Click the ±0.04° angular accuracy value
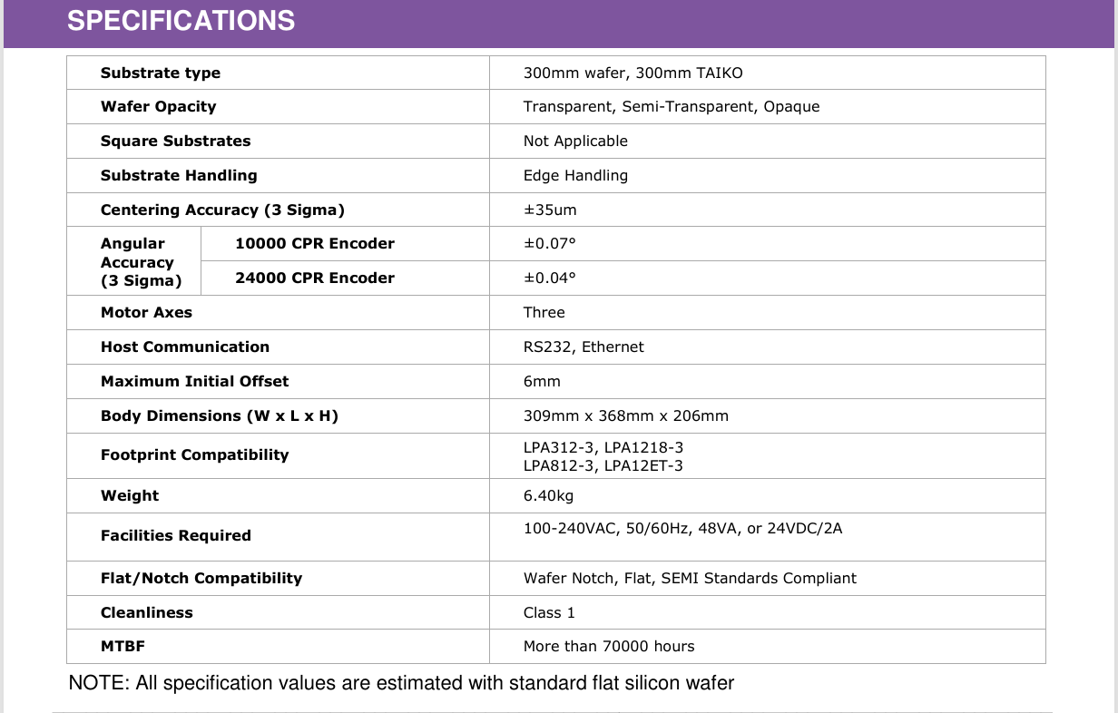 click(550, 278)
